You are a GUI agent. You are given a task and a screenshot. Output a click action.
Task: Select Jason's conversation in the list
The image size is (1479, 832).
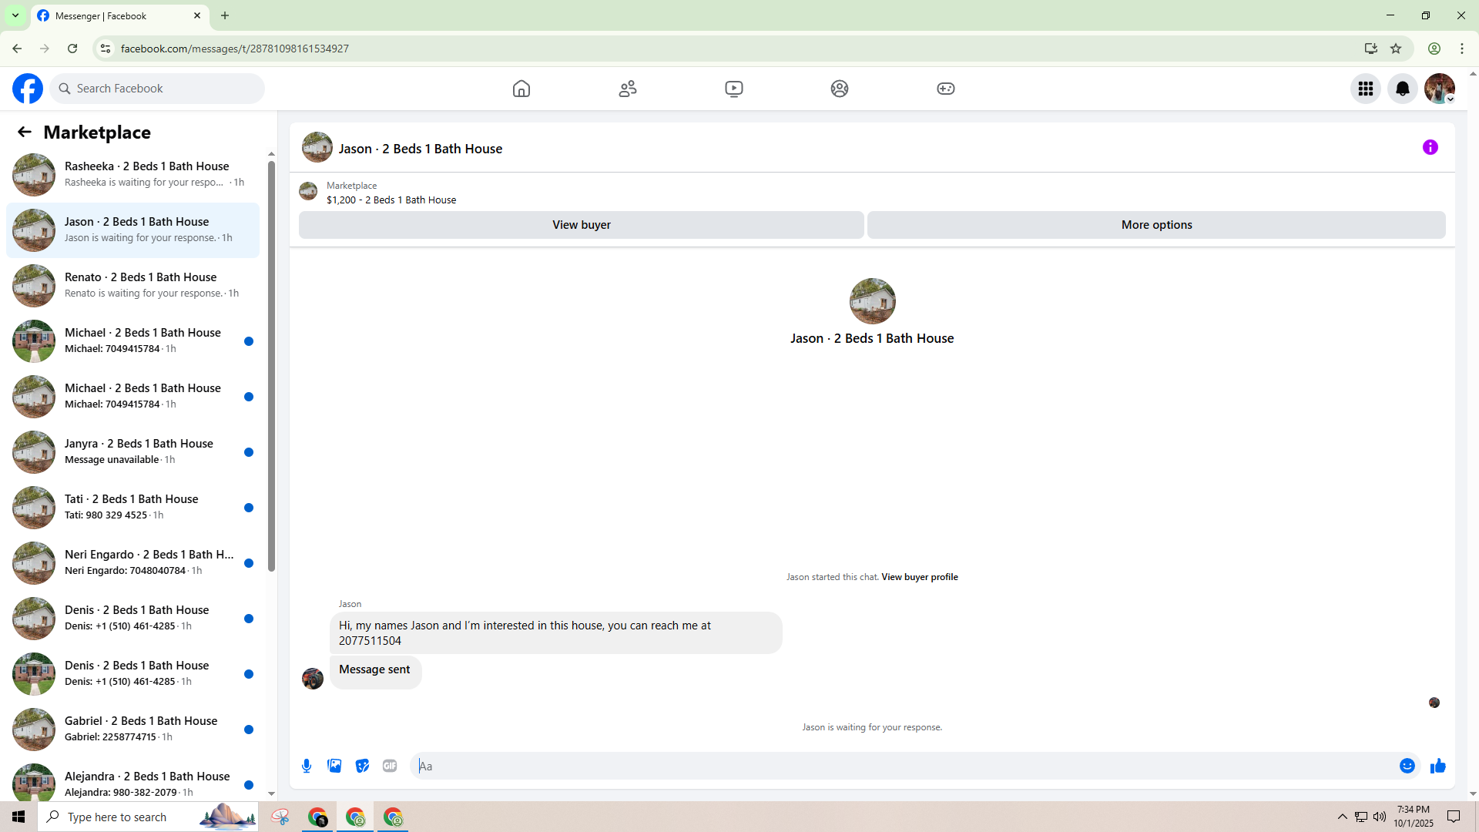132,230
